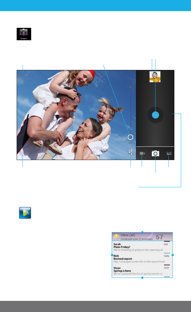Select the still camera mode
191x312 pixels.
coord(155,154)
